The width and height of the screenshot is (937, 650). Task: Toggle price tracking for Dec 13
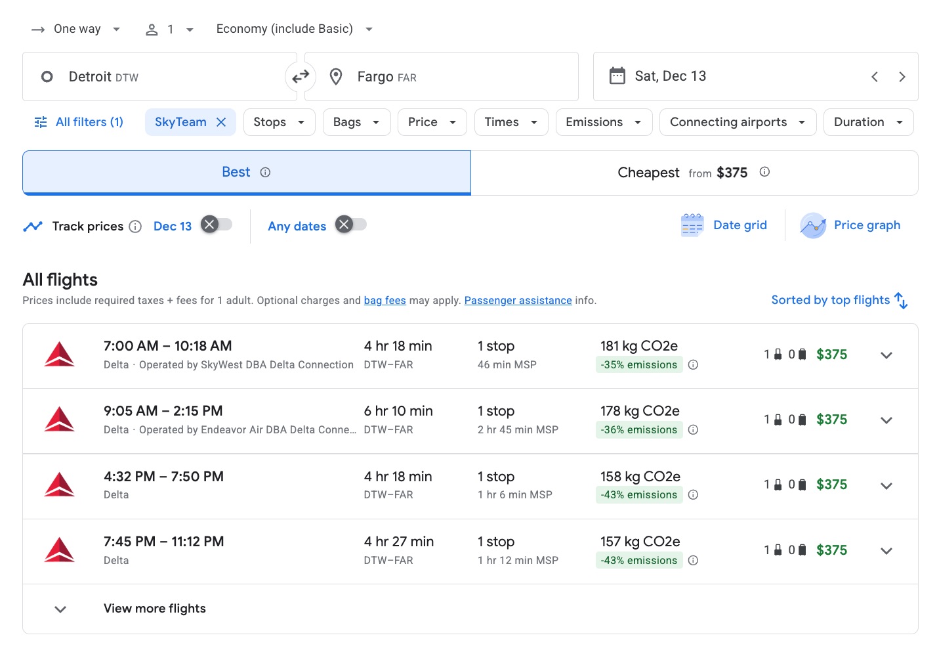(x=217, y=225)
